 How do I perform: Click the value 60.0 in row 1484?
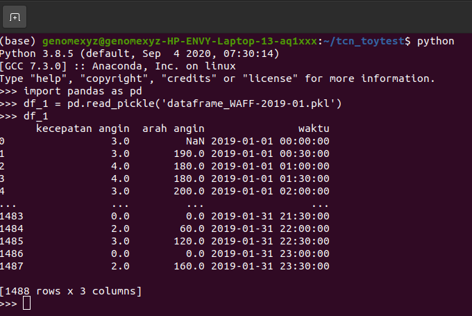(x=192, y=228)
